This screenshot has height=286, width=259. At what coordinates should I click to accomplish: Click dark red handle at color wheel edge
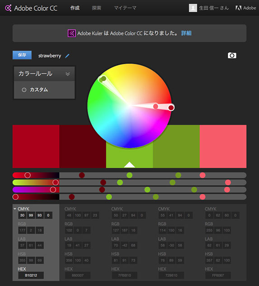(171, 108)
